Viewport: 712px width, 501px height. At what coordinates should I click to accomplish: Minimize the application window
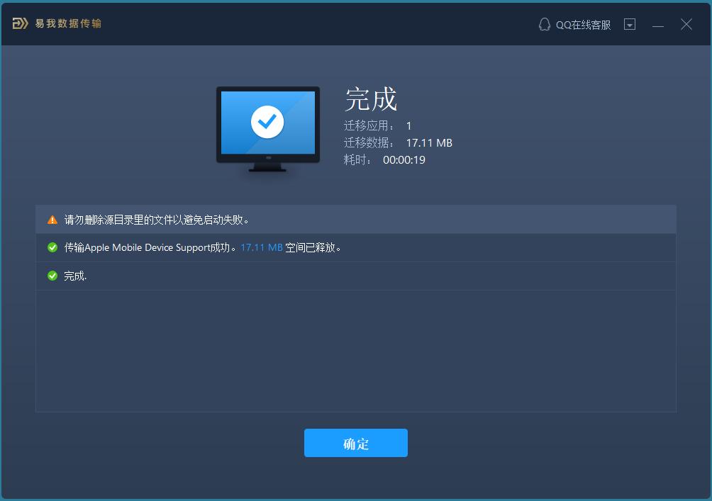coord(657,24)
